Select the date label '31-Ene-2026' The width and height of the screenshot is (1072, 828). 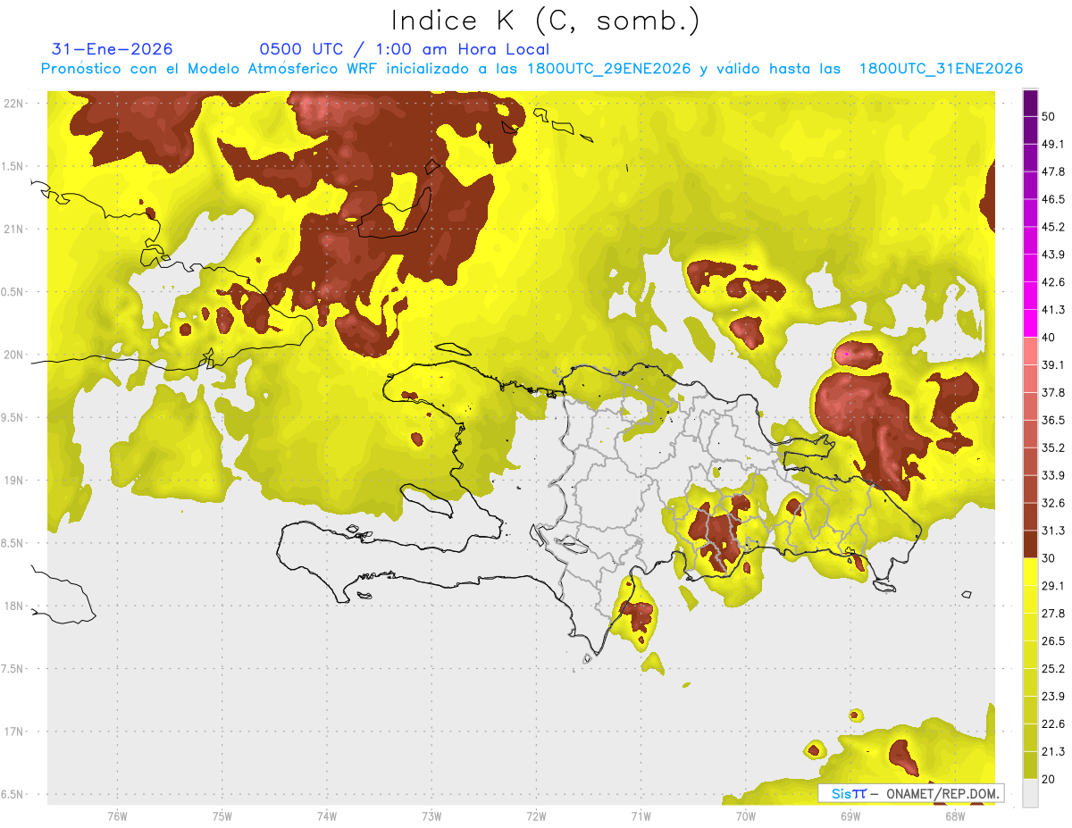tap(113, 49)
